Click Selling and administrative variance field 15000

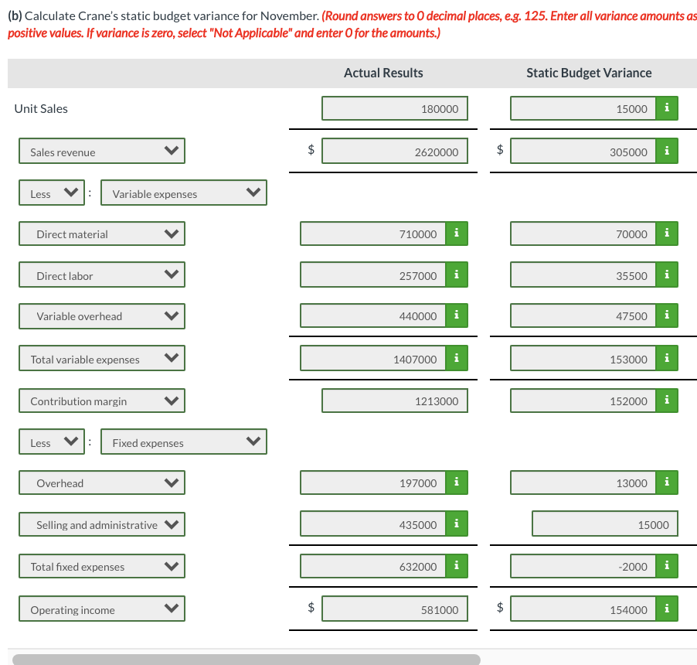coord(605,524)
